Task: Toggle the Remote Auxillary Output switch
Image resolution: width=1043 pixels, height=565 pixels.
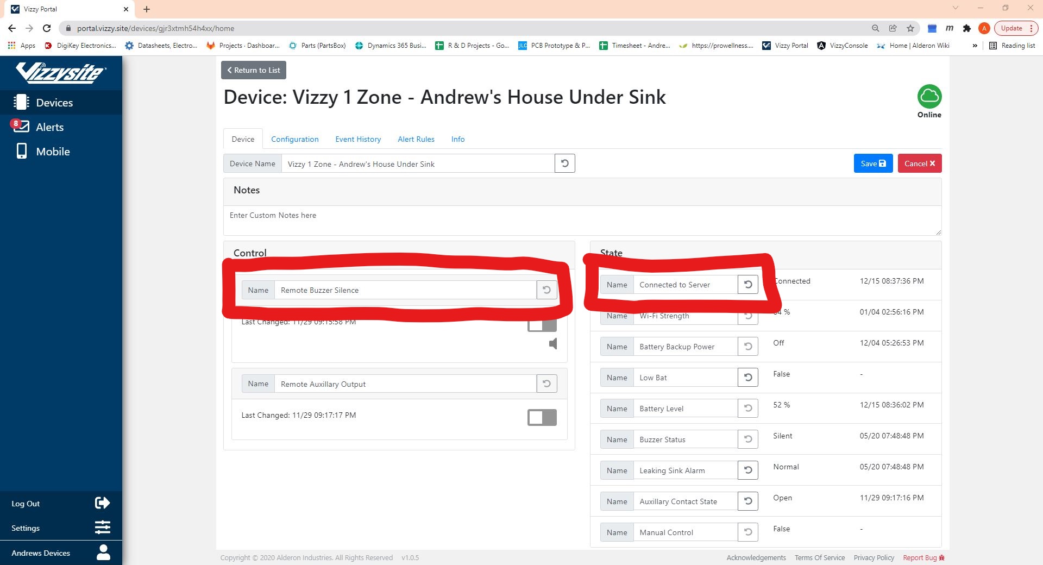Action: [542, 417]
